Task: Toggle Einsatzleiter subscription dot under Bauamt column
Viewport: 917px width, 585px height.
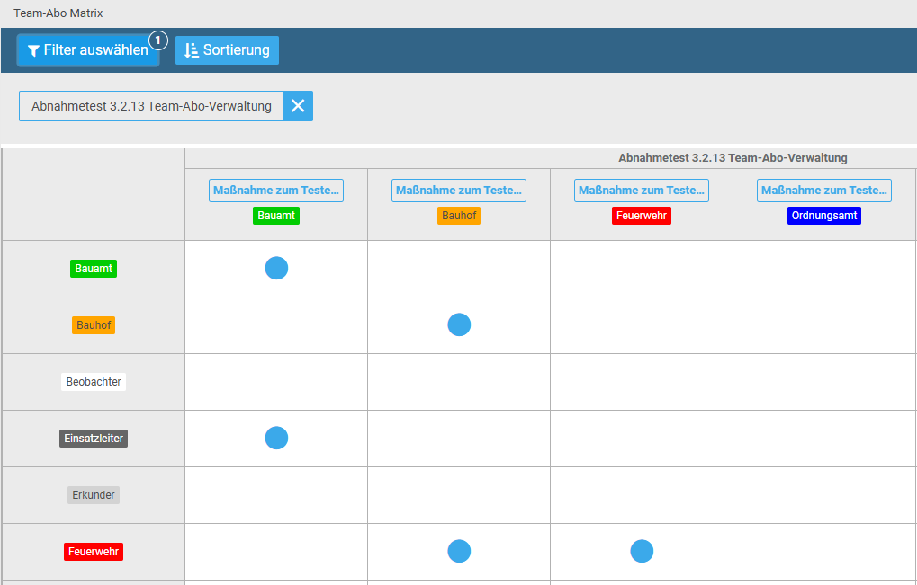Action: click(x=276, y=438)
